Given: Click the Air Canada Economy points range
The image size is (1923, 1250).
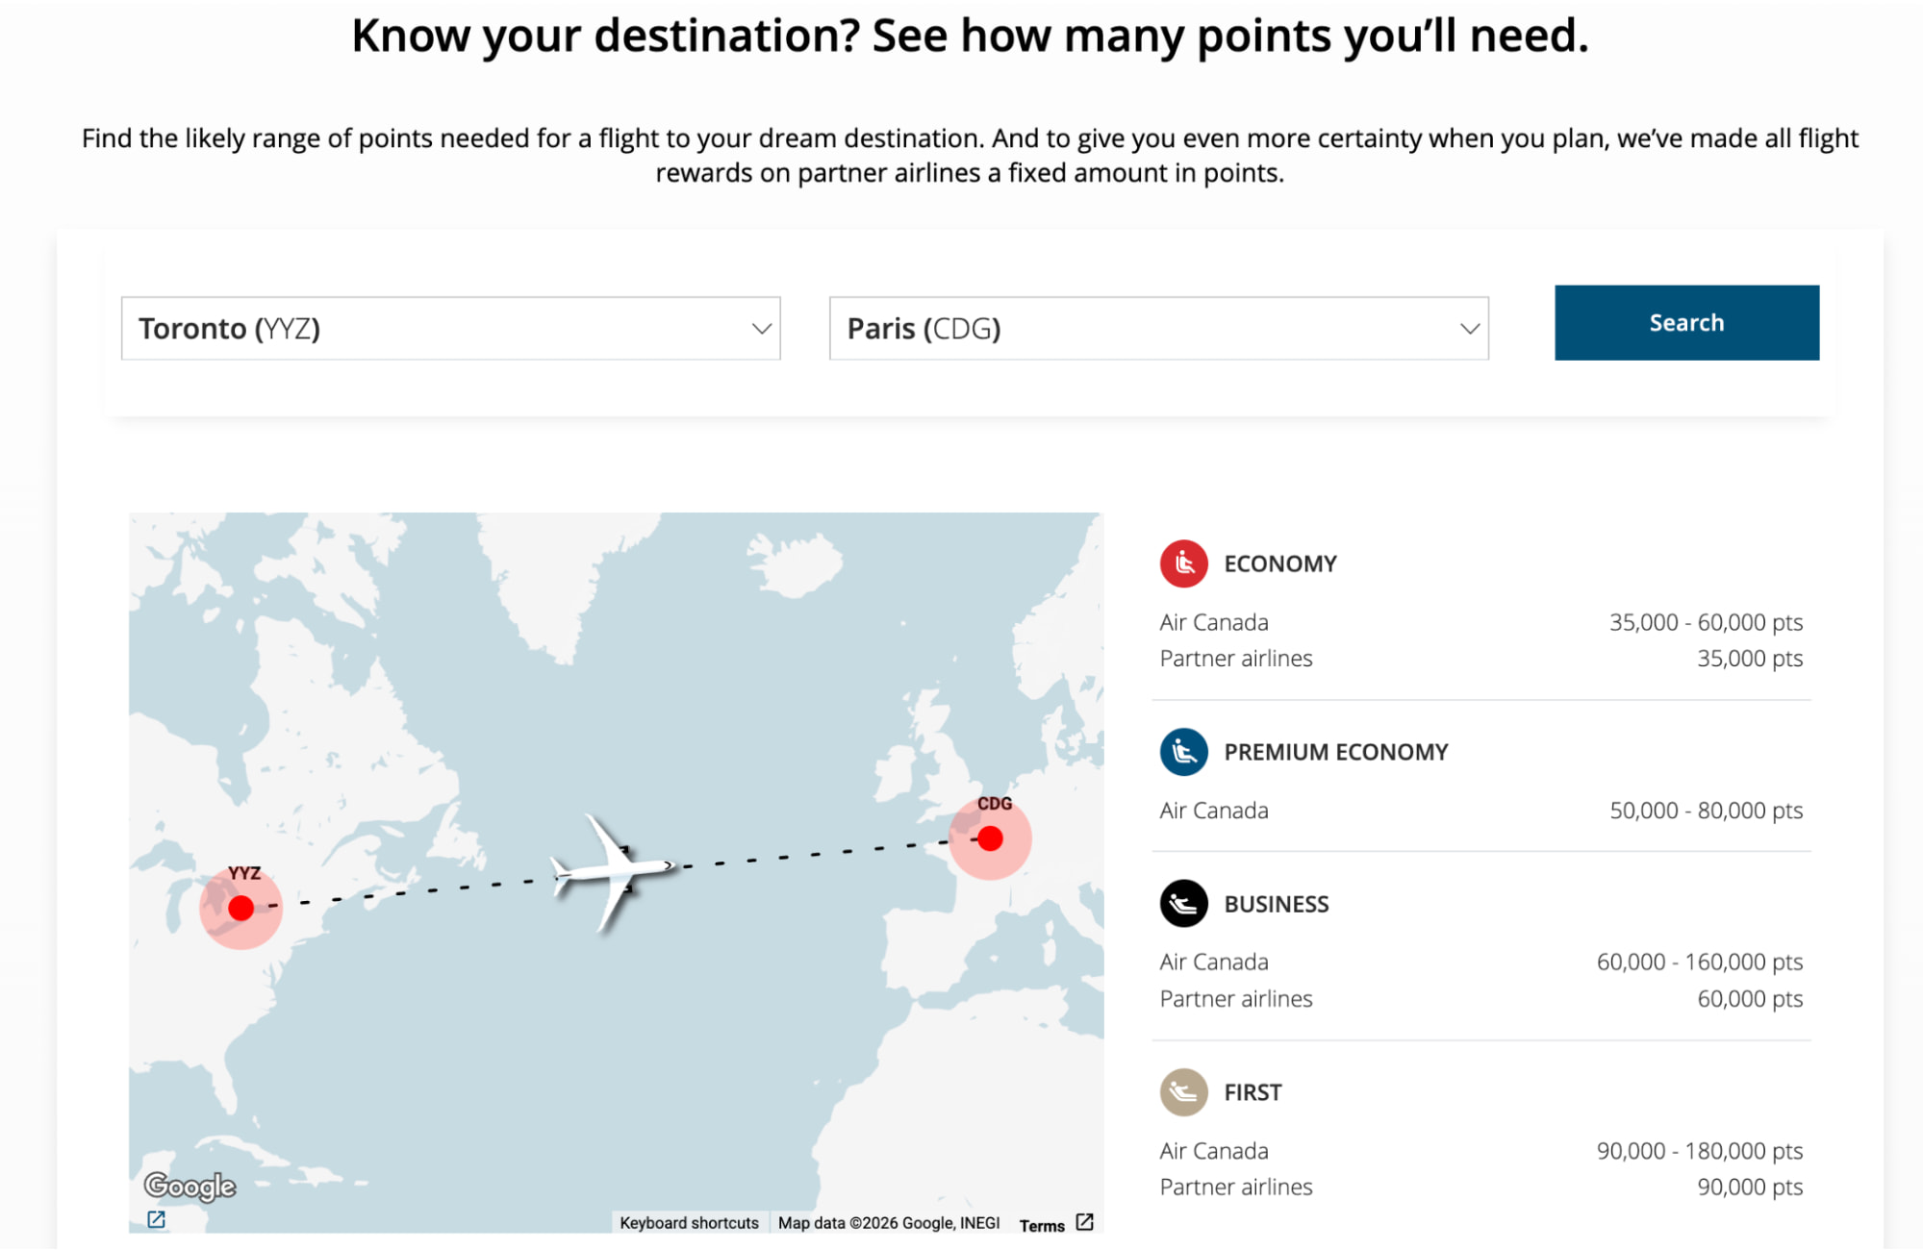Looking at the screenshot, I should coord(1705,622).
